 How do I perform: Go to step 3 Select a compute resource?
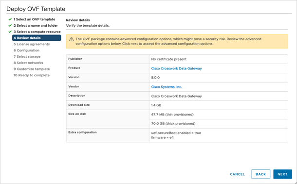tap(37, 32)
